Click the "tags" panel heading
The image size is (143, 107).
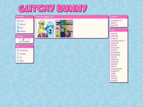coord(112,30)
